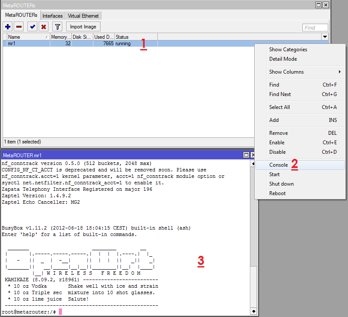Click the BusyBox v1.11.2 version line
The image size is (348, 317).
[96, 228]
